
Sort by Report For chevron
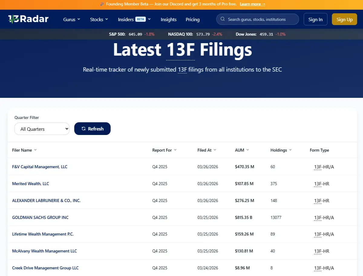click(x=175, y=150)
